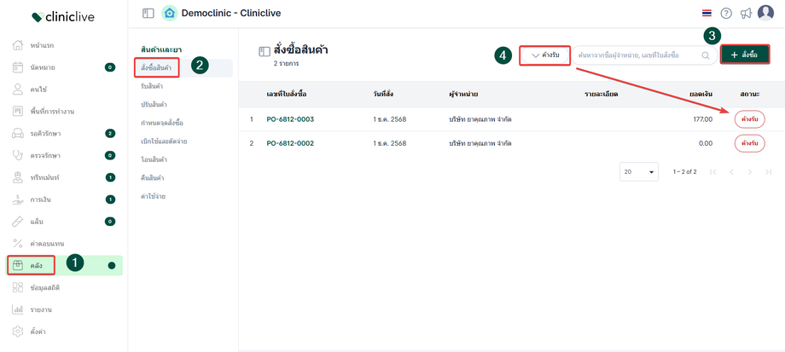The height and width of the screenshot is (352, 785).
Task: Click the magnifier search icon
Action: click(x=706, y=55)
